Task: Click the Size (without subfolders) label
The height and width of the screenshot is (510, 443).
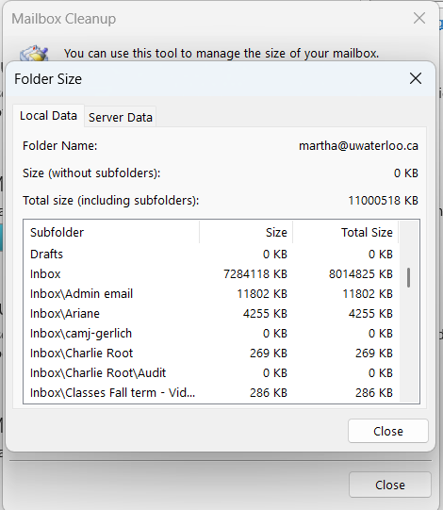Action: pyautogui.click(x=91, y=173)
